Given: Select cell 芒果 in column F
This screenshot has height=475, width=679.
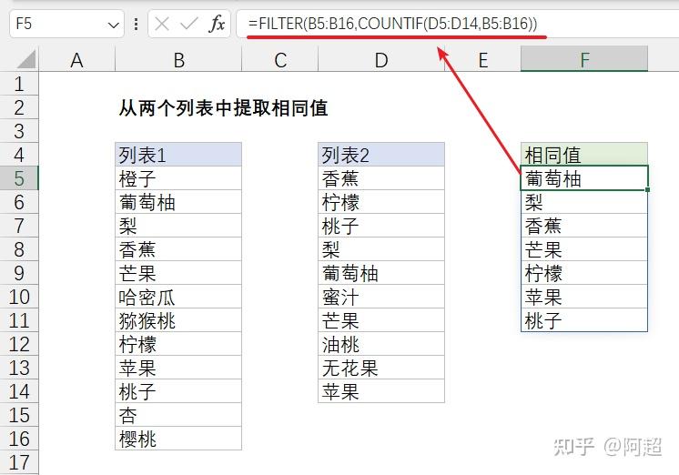Looking at the screenshot, I should coord(584,249).
